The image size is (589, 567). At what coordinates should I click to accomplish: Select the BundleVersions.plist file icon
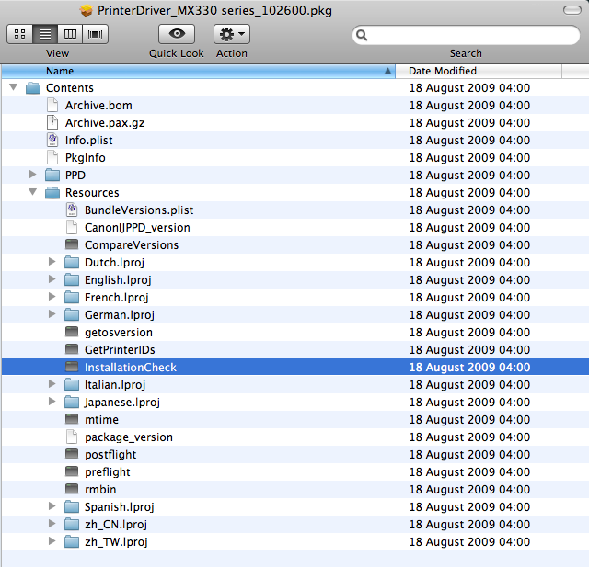[72, 210]
